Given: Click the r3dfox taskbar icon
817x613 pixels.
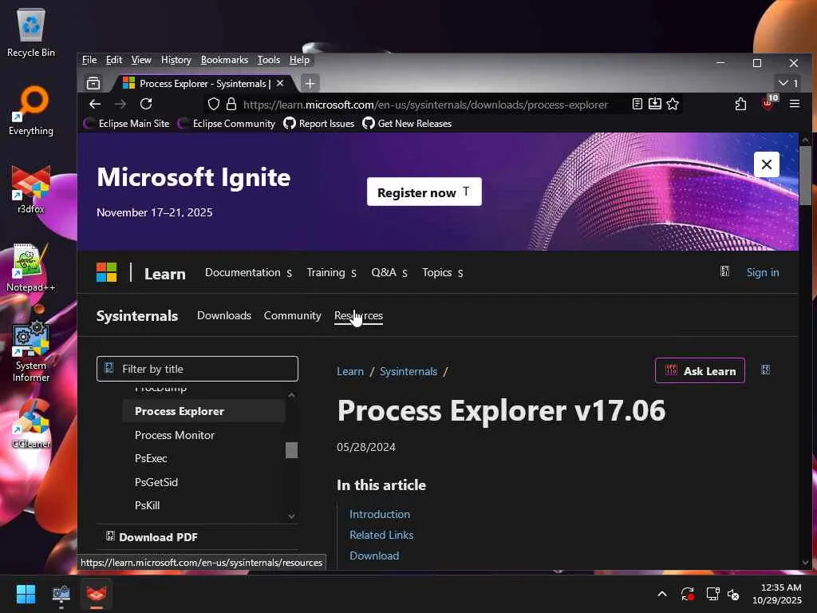Looking at the screenshot, I should 96,594.
